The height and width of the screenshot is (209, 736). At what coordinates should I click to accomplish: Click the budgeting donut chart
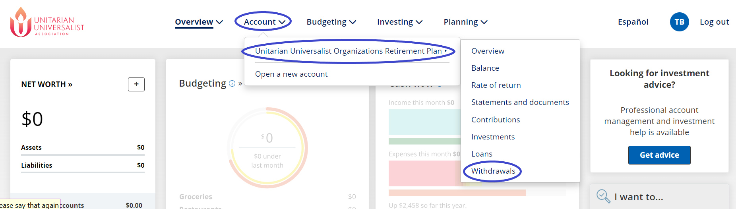click(267, 148)
